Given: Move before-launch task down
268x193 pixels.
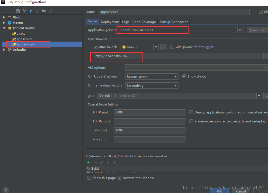Looking at the screenshot, I should 114,162.
